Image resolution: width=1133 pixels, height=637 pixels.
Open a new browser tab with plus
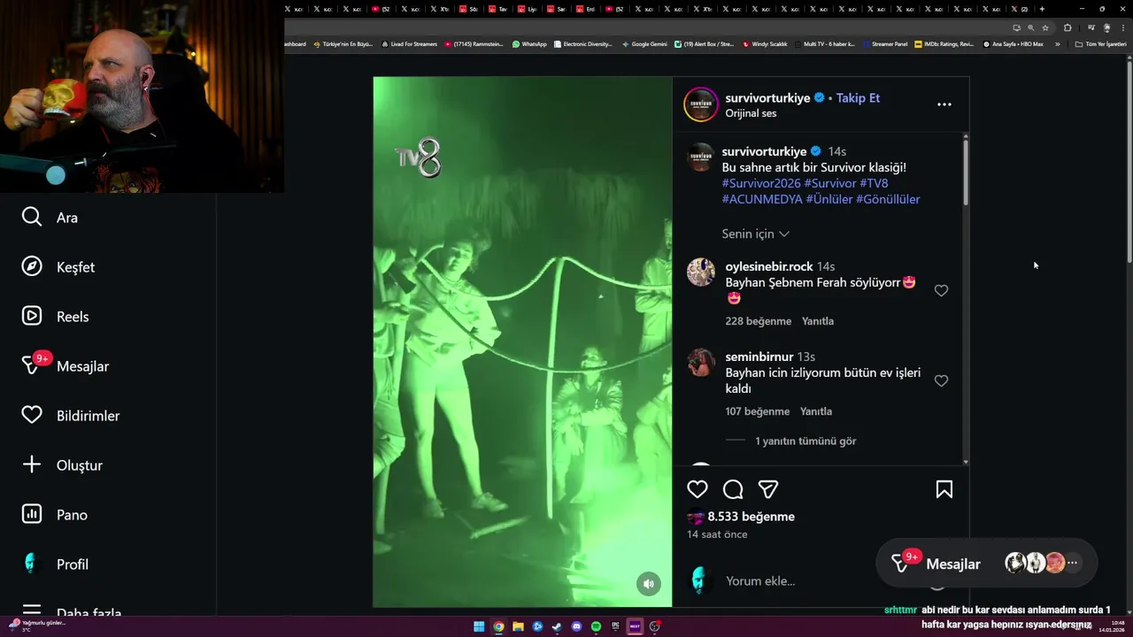click(1042, 9)
